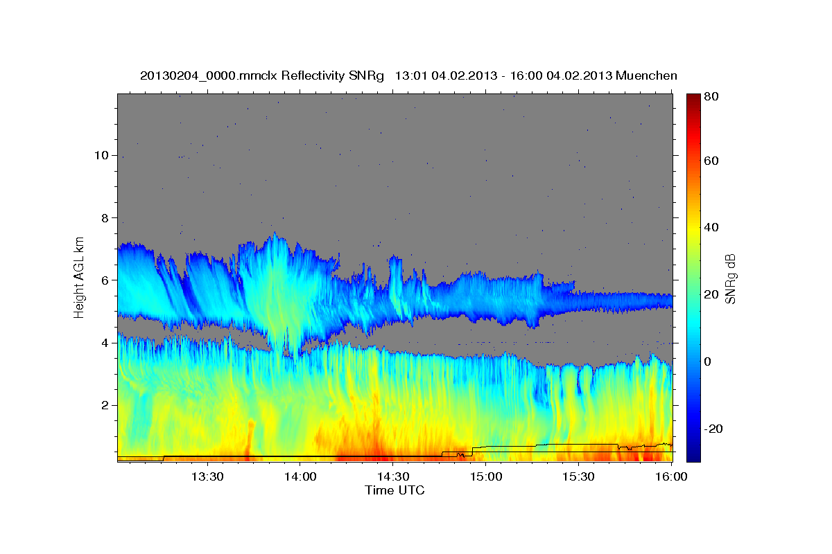Click the colorbar value 20

click(x=711, y=294)
